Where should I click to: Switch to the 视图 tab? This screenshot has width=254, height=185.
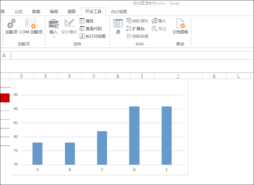pyautogui.click(x=71, y=12)
